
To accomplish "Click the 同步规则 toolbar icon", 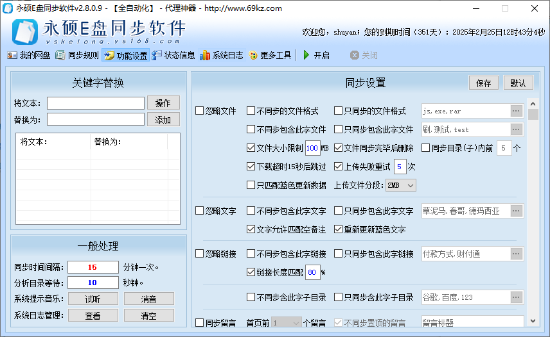I will [x=60, y=55].
